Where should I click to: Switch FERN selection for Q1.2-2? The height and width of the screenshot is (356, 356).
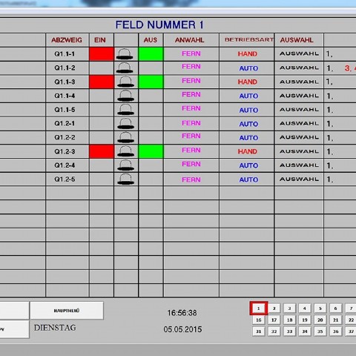pos(191,136)
